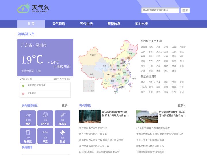
Task: Open the 过敏 易发 index tile
Action: coord(62,136)
